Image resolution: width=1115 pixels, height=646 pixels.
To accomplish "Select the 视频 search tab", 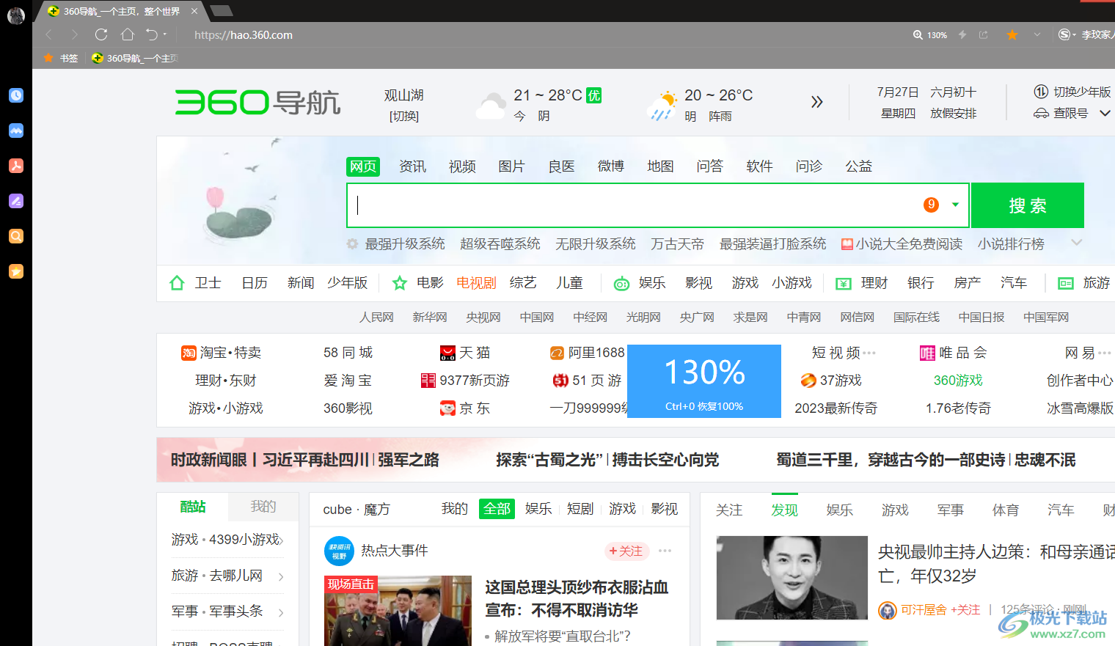I will pos(462,166).
